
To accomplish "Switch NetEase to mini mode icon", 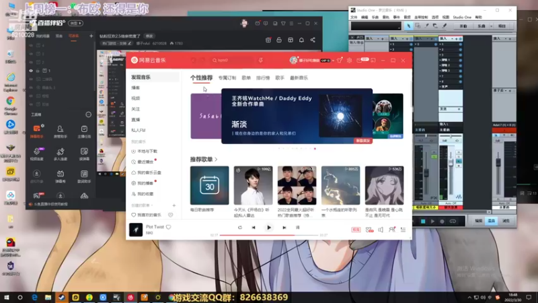I will coord(373,60).
